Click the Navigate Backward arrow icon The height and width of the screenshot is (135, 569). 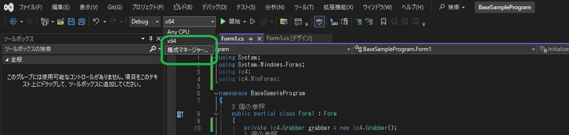13,21
